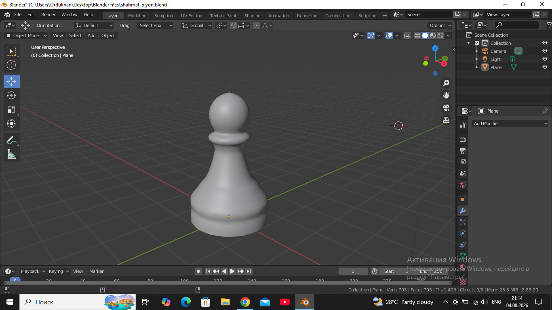Play the animation forward
Screen dimensions: 552x310
coord(232,271)
